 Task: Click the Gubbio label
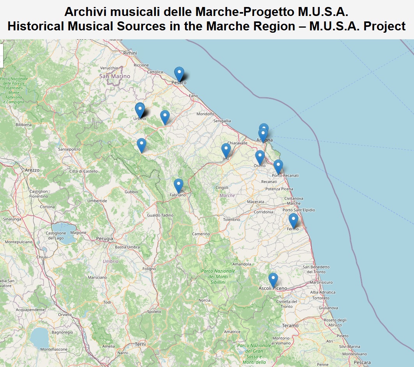(132, 192)
